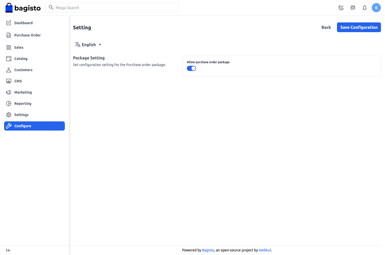Click the Back button
Viewport: 385px width, 255px height.
click(326, 27)
